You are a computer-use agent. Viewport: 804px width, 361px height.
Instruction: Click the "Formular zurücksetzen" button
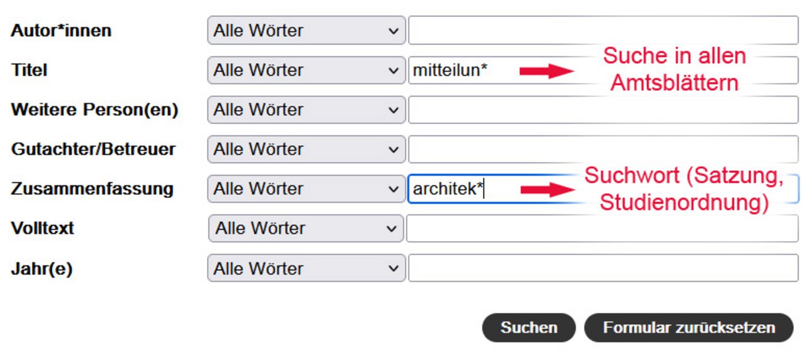[x=688, y=328]
